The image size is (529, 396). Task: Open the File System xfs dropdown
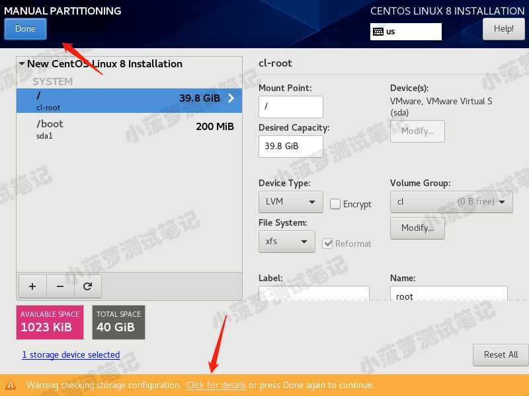tap(286, 242)
